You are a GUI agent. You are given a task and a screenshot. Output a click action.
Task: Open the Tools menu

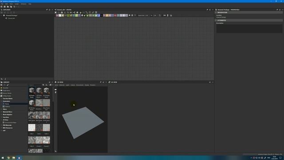tap(11, 4)
